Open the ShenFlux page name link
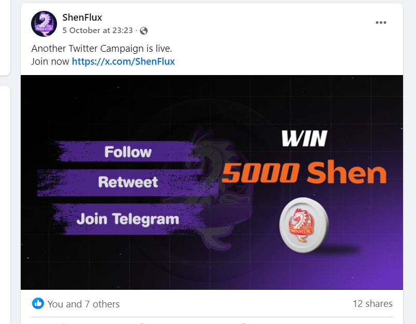The height and width of the screenshot is (324, 416). [x=82, y=18]
